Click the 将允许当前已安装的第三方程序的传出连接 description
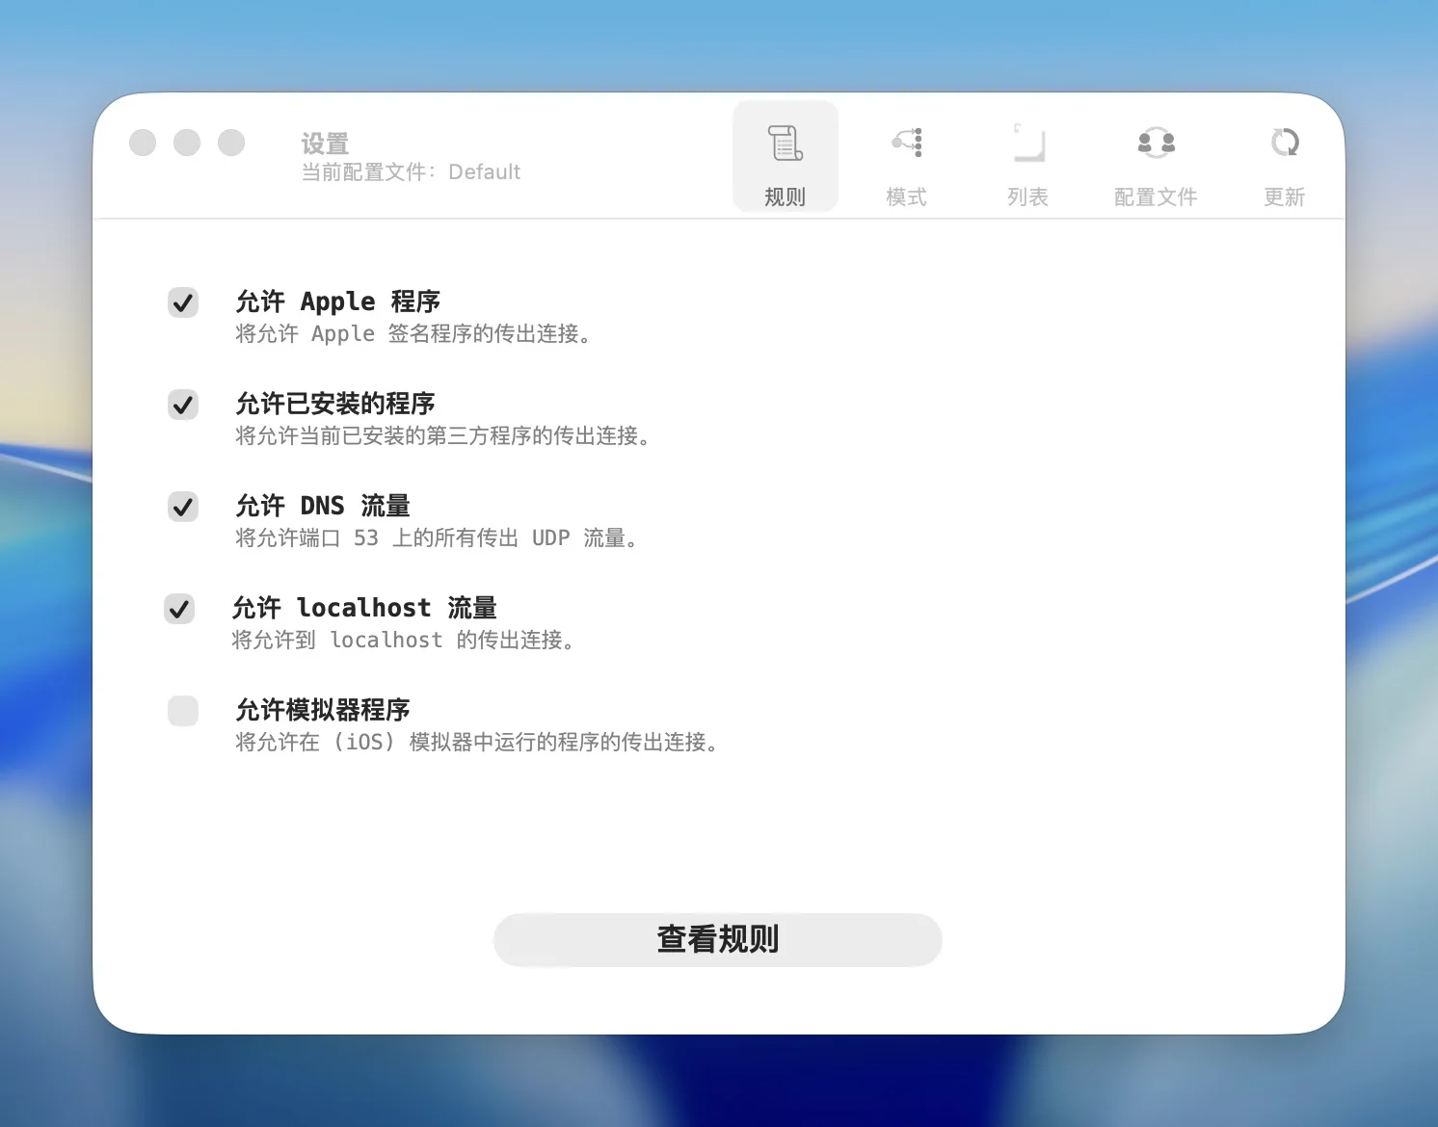The image size is (1438, 1127). point(443,435)
